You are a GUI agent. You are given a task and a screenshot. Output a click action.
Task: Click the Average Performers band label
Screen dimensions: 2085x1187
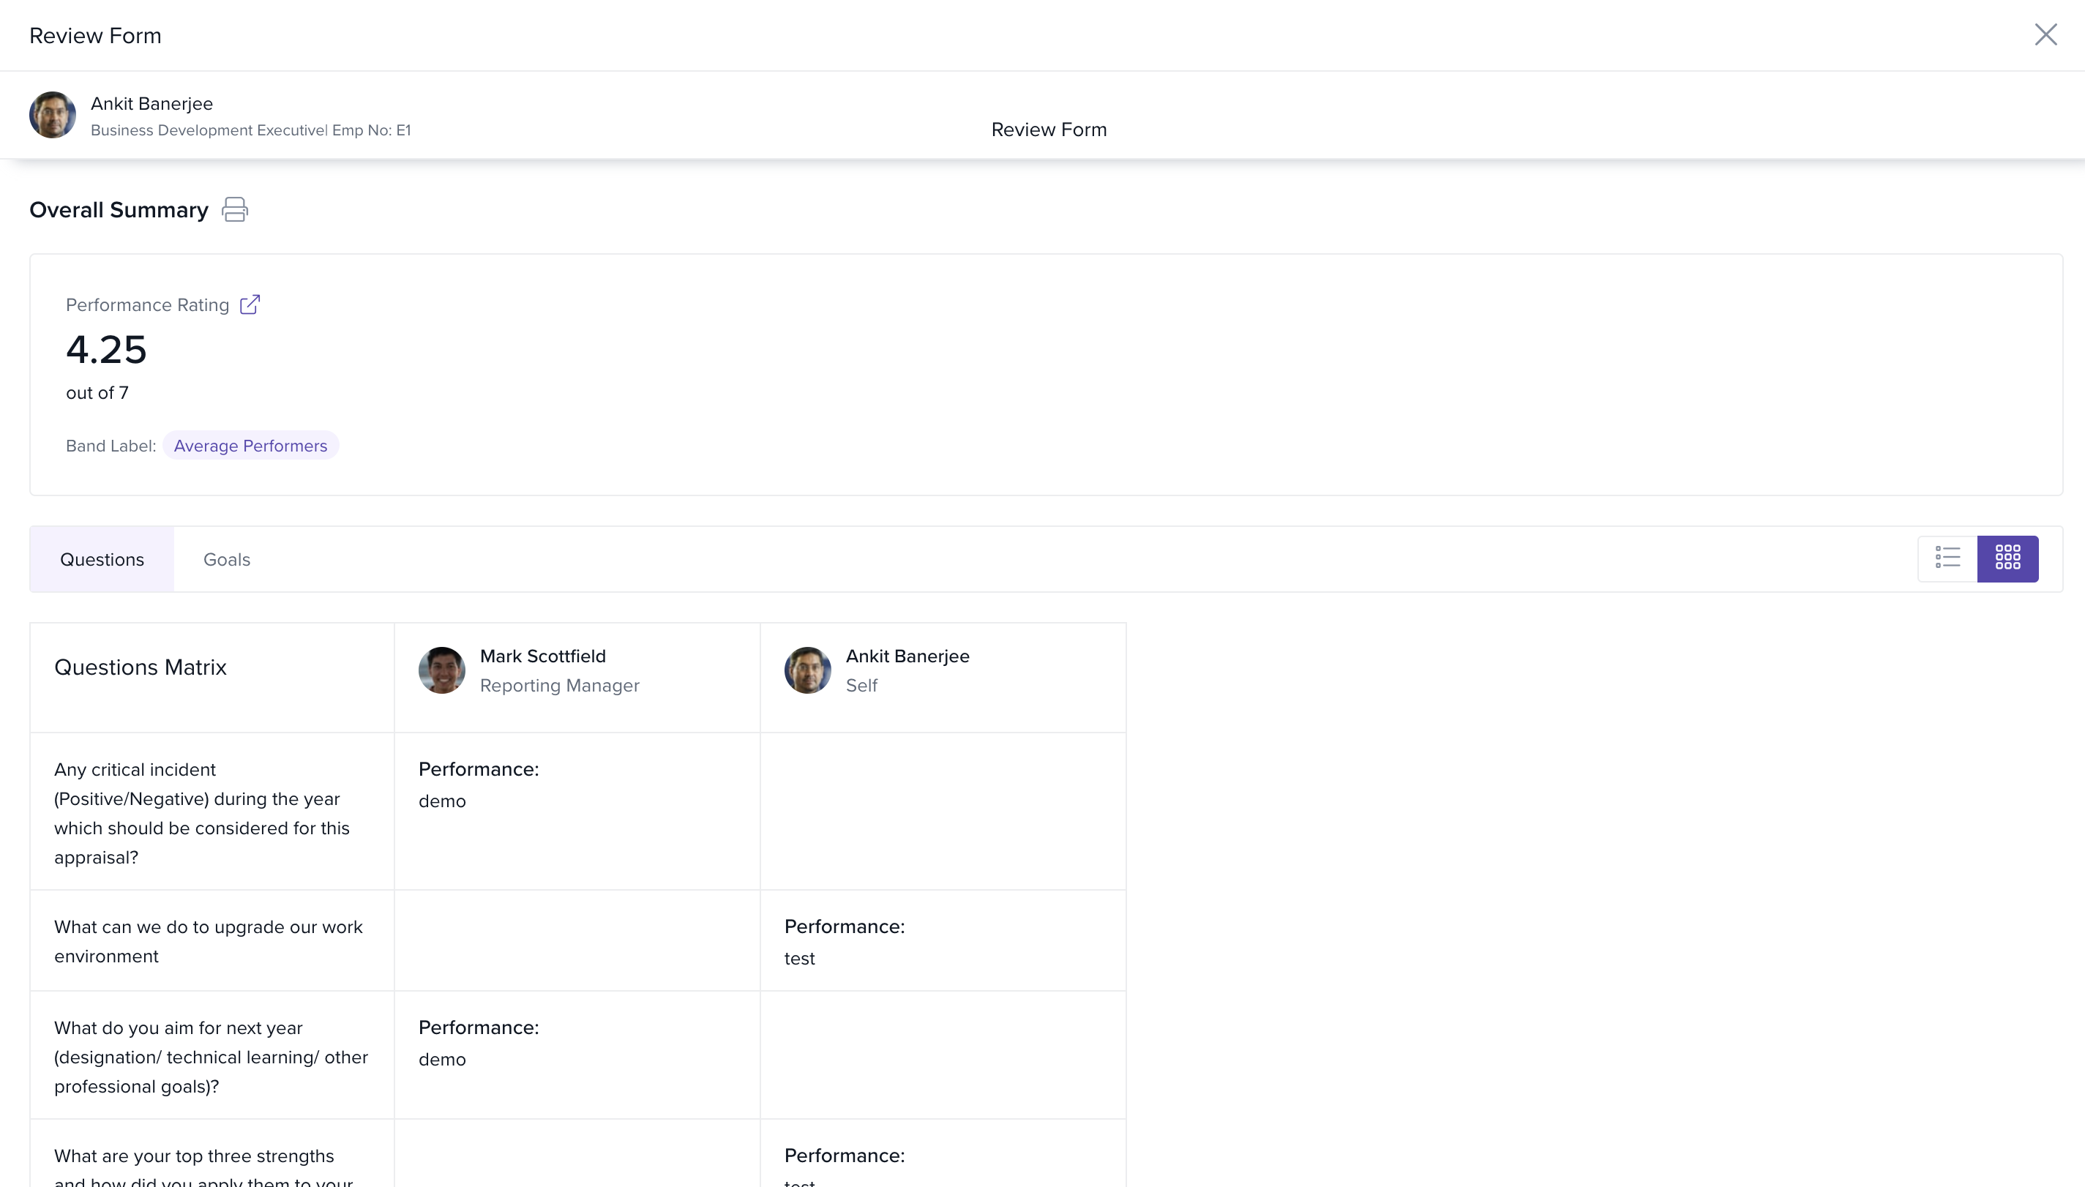pyautogui.click(x=250, y=446)
